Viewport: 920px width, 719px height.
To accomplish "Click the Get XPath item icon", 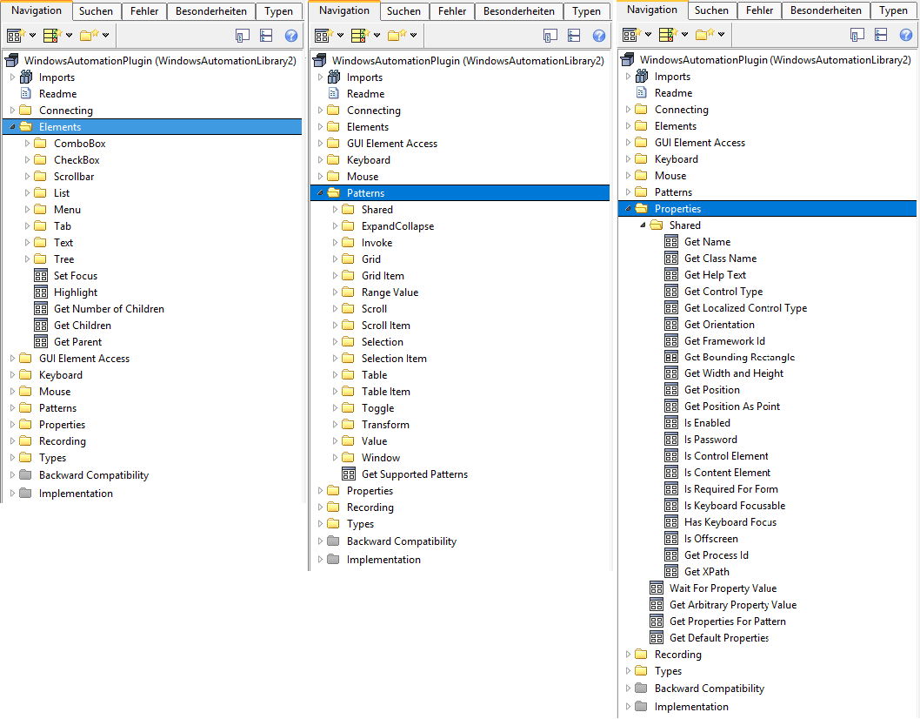I will point(671,572).
